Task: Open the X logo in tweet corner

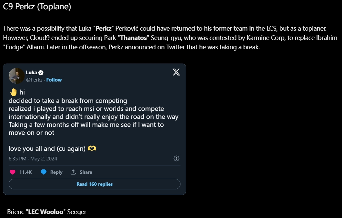Action: pos(176,72)
